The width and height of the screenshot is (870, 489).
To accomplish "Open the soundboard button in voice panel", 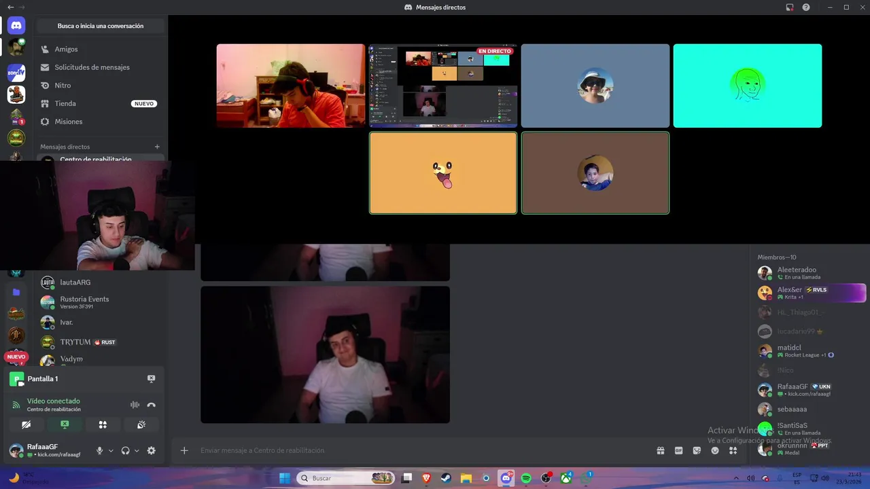I will [x=141, y=424].
